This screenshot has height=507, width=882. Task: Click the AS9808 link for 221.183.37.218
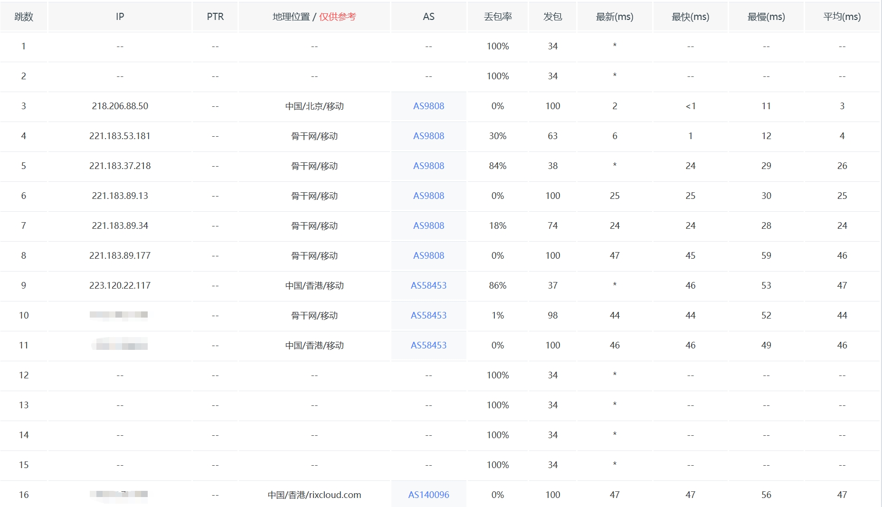pos(428,166)
